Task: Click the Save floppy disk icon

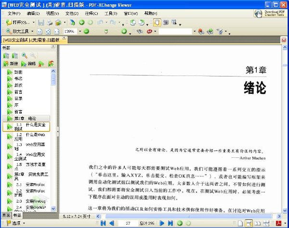Action: point(41,23)
